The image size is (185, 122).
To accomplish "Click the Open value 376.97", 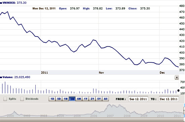I will (x=75, y=8).
